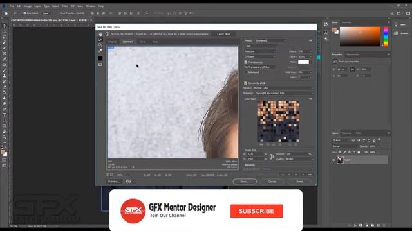This screenshot has width=412, height=231.
Task: Click the Learn More button
Action: pos(223,34)
